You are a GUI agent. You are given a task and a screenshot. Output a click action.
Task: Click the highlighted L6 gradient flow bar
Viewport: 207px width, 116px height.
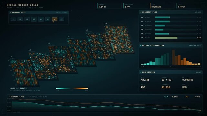(x=166, y=38)
